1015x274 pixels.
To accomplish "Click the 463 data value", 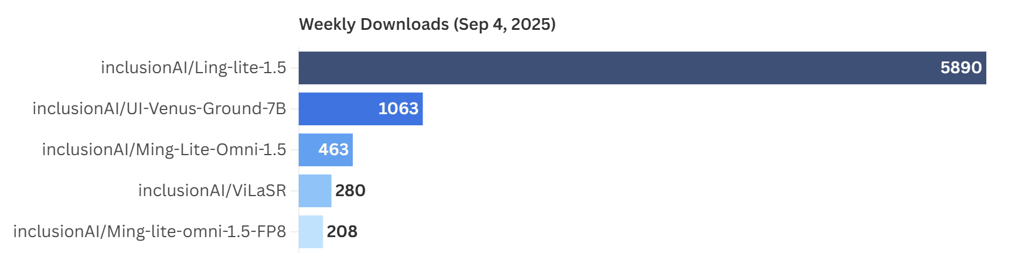I will (x=333, y=150).
